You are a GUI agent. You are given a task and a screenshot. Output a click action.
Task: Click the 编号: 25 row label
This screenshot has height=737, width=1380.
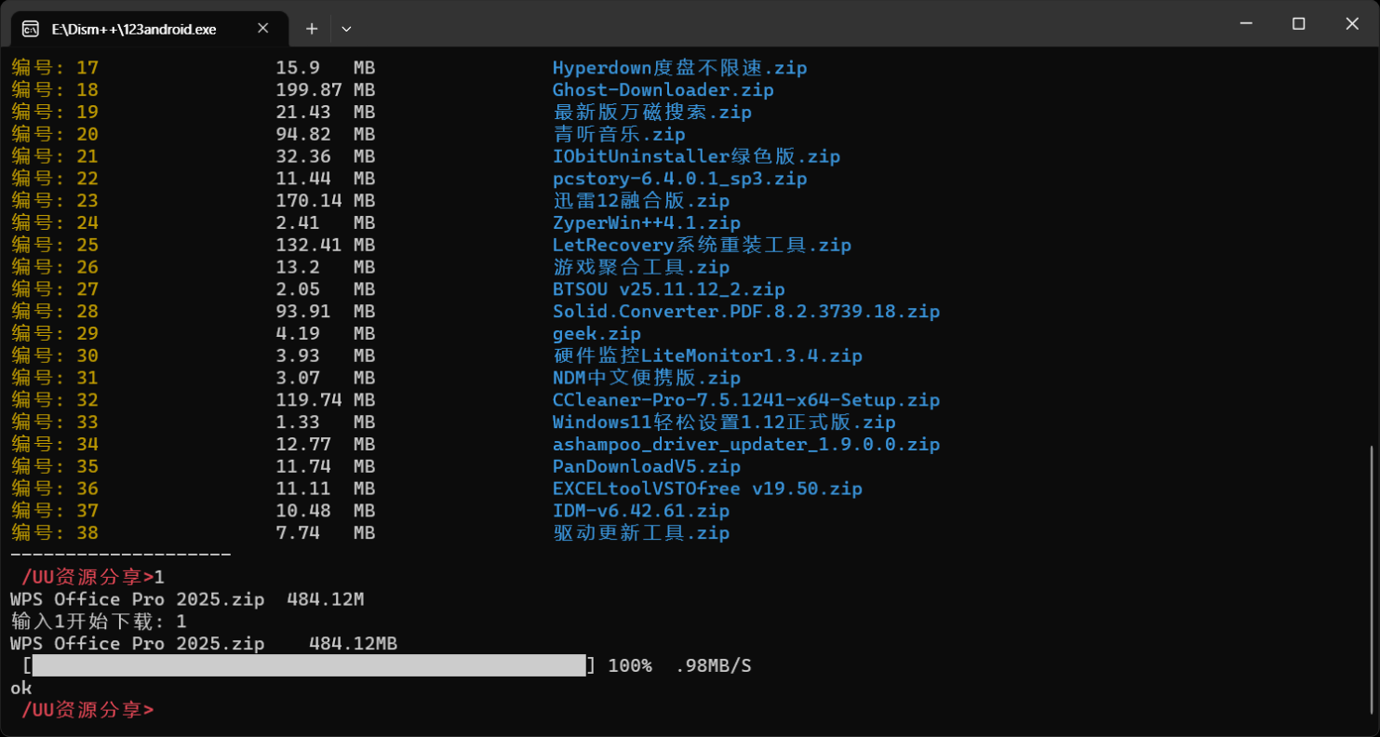coord(54,245)
